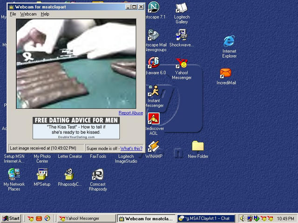298x223 pixels.
Task: Select the RhapsodyC... installer icon
Action: 69,174
